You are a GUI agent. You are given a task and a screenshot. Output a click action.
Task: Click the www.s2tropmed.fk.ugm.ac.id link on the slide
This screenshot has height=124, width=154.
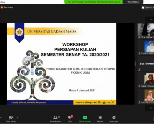click(x=95, y=102)
